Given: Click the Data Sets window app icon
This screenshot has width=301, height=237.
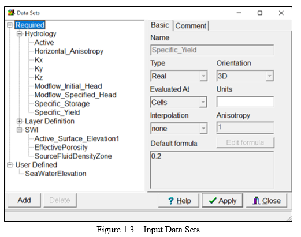Looking at the screenshot, I should click(11, 13).
